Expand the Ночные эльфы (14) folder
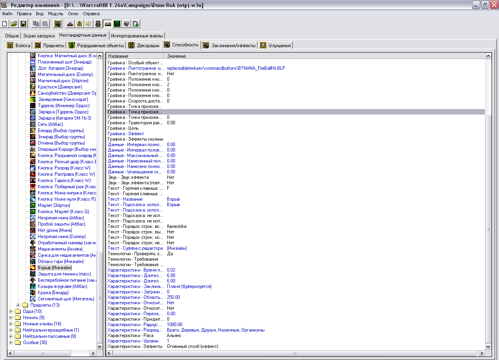The width and height of the screenshot is (499, 360). pyautogui.click(x=11, y=324)
